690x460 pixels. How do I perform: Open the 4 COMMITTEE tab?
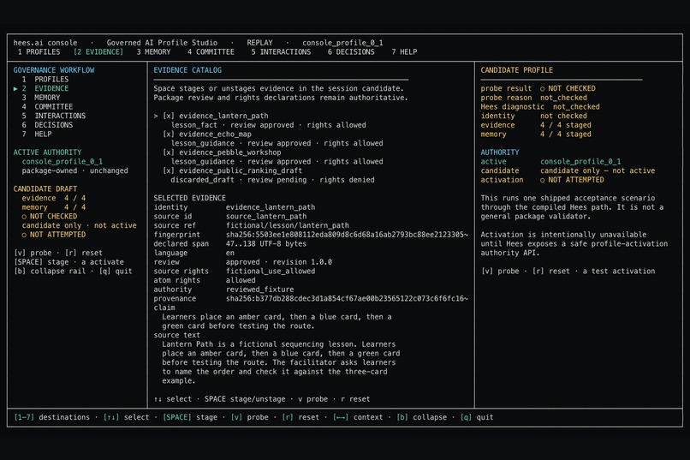click(x=211, y=52)
